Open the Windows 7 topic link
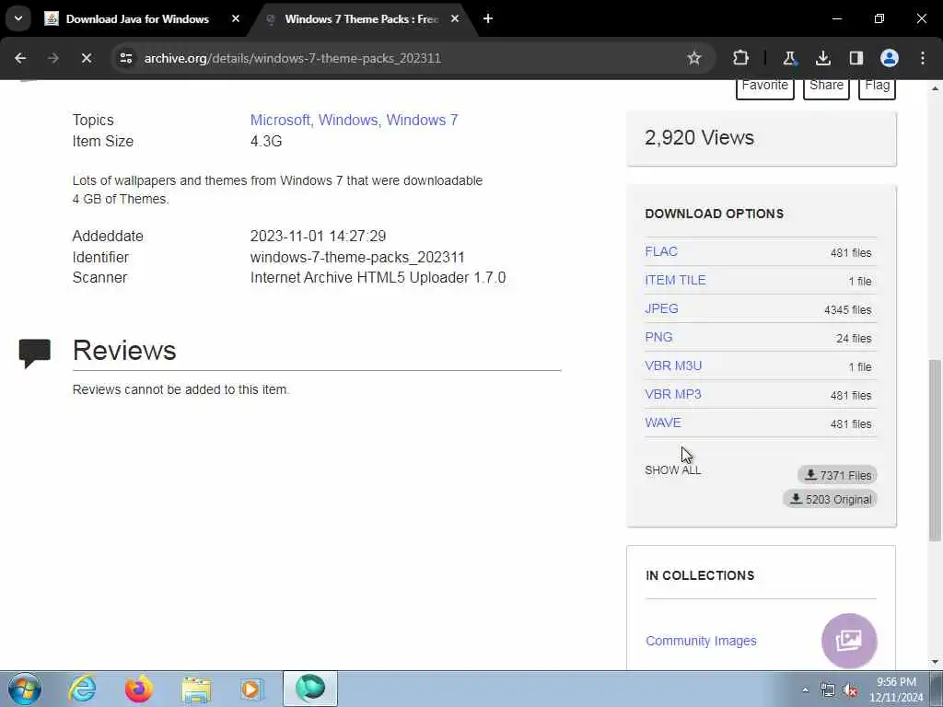 (x=422, y=121)
